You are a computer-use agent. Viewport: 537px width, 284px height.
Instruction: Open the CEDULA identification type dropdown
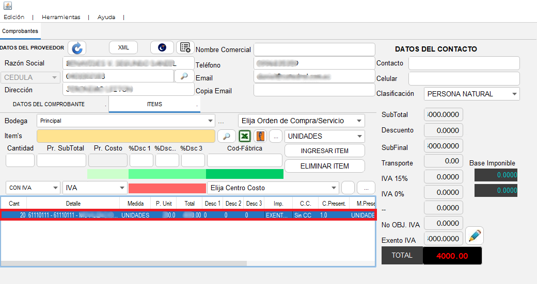pos(30,78)
